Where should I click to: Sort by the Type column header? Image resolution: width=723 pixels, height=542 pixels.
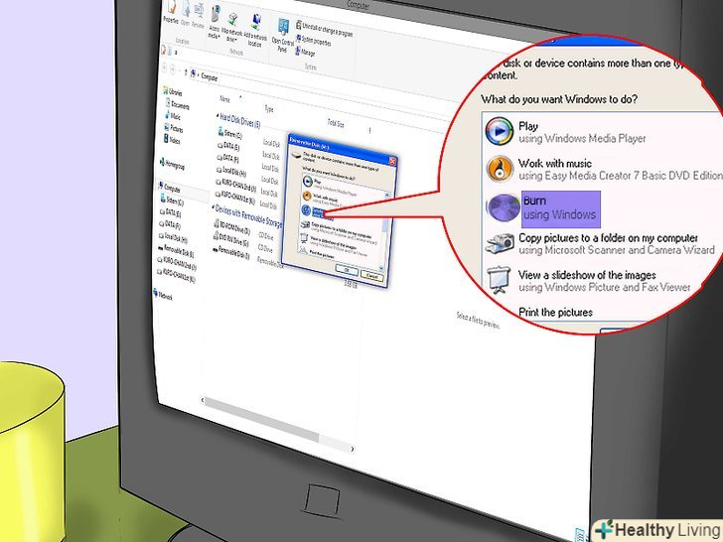click(x=269, y=109)
